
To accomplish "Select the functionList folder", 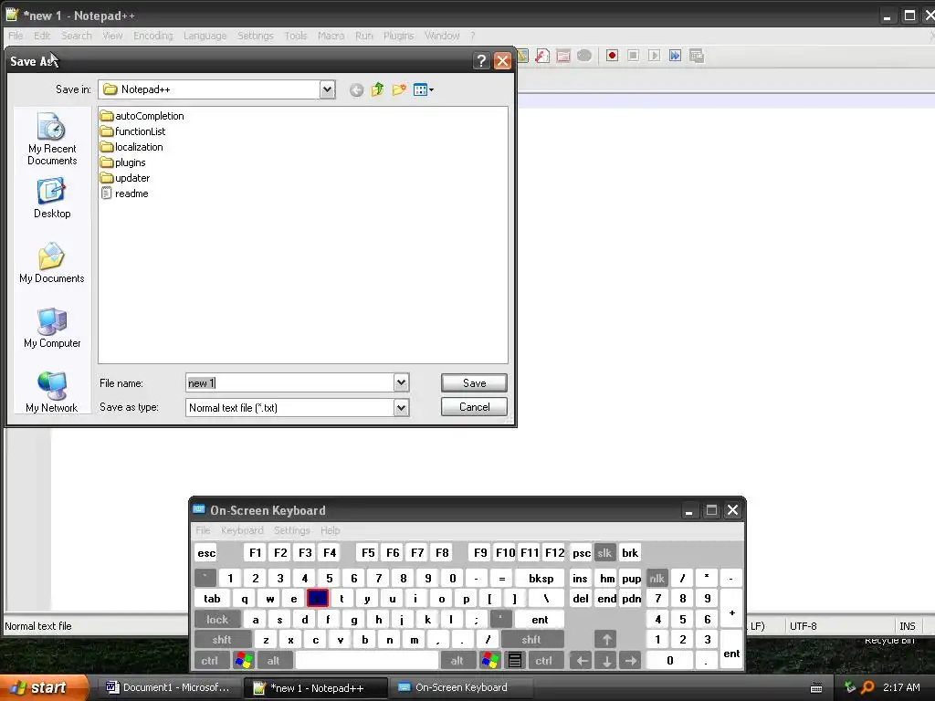I will [133, 131].
